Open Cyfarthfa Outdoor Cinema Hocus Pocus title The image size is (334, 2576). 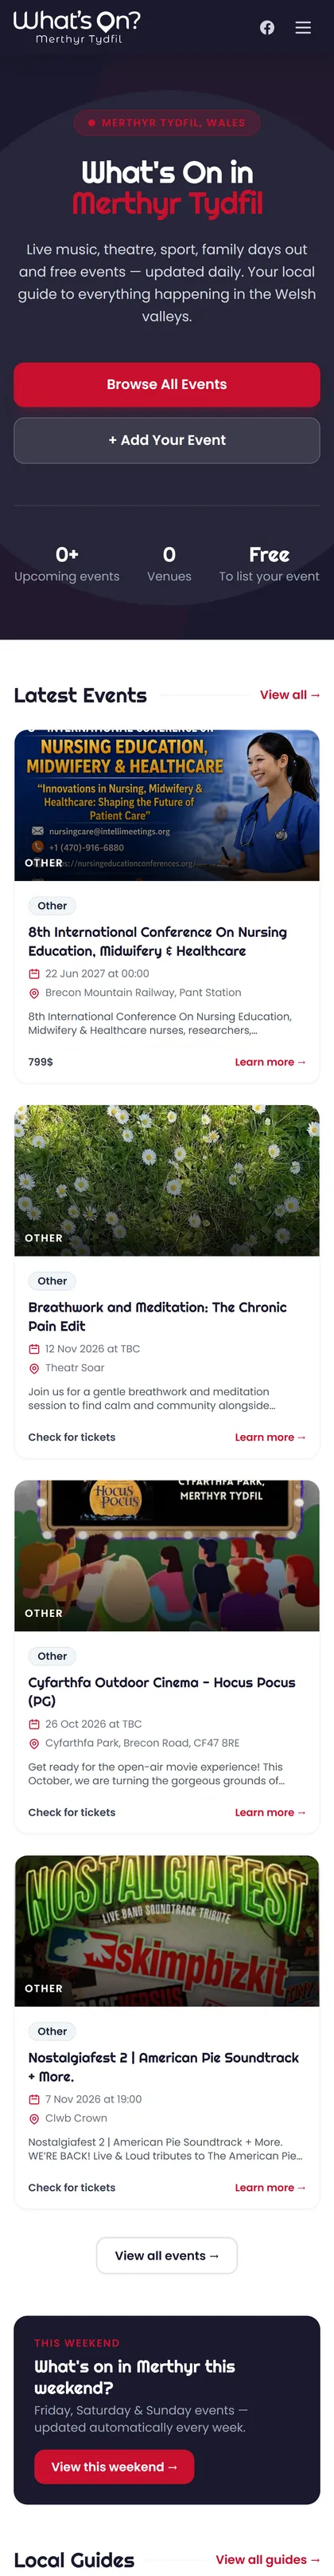(161, 1691)
